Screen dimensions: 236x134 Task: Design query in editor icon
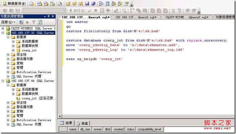(116, 10)
